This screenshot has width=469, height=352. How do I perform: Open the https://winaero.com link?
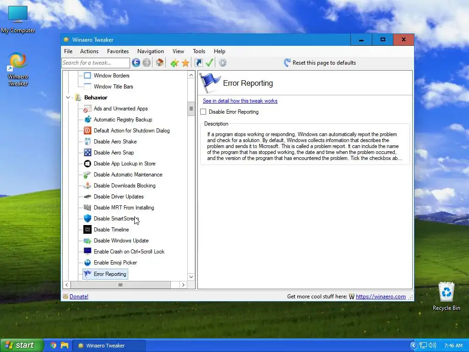[x=381, y=297]
